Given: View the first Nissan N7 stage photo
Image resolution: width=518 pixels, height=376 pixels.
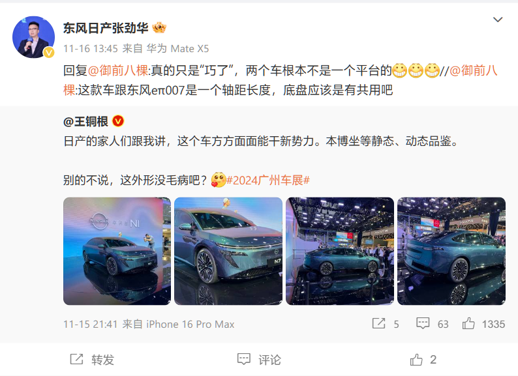Looking at the screenshot, I should coord(117,251).
